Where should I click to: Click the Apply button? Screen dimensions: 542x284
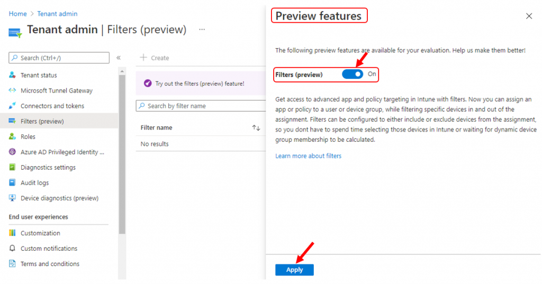[x=294, y=270]
